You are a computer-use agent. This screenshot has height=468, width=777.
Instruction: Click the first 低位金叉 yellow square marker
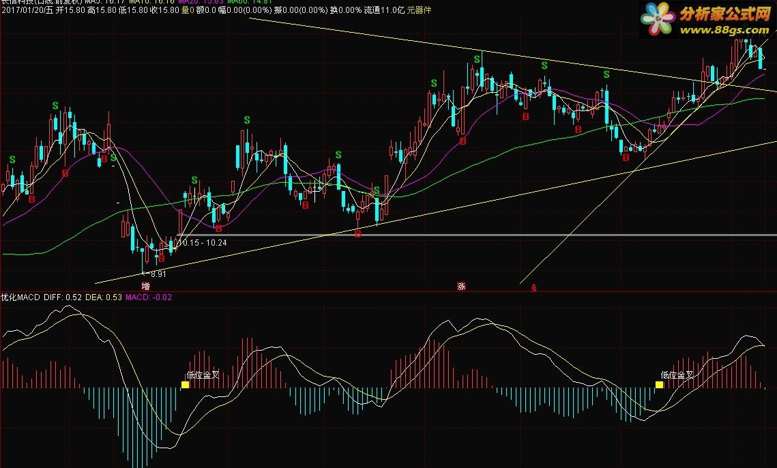[185, 385]
